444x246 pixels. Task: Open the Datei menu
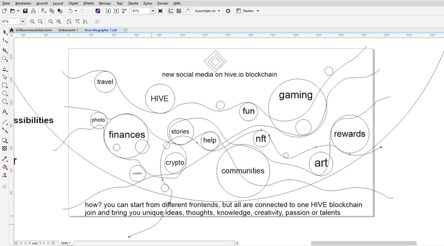tap(6, 3)
